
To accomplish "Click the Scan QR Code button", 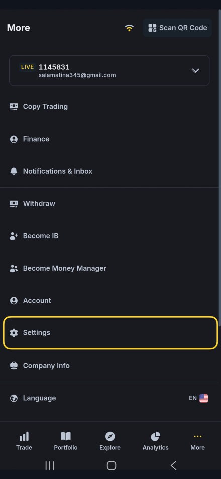I will [178, 28].
